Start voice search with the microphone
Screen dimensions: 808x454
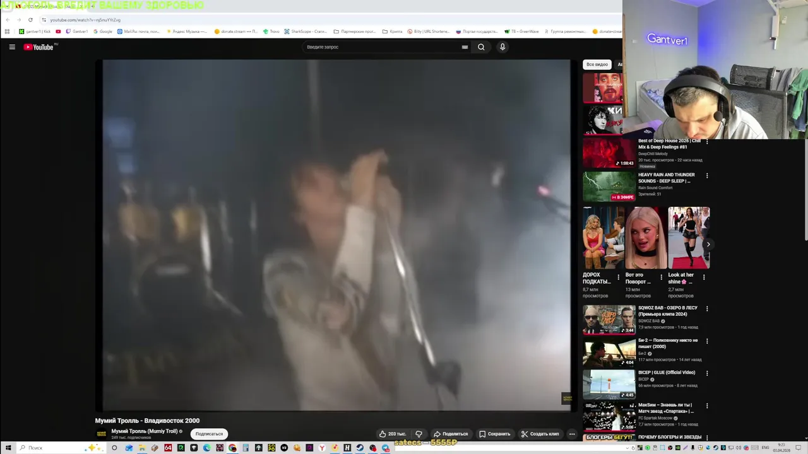502,47
